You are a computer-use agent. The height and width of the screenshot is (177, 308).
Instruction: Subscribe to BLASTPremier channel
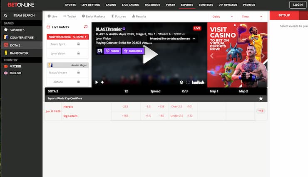(x=133, y=51)
